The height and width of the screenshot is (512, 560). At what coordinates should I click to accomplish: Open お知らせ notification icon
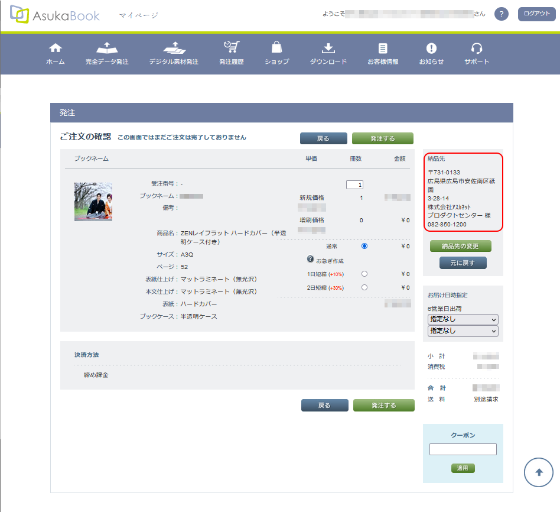tap(431, 48)
